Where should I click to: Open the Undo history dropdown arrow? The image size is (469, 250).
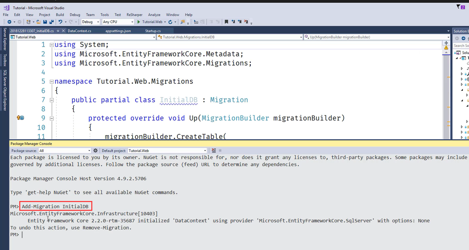click(66, 22)
